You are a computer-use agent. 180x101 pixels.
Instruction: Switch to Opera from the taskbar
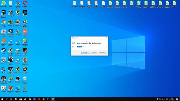click(39, 99)
